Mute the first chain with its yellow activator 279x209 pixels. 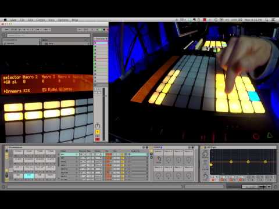click(123, 154)
